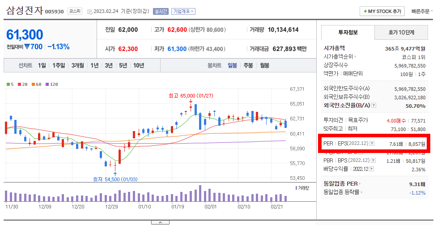Click the plus icon in MY STOCK 추가

pyautogui.click(x=365, y=12)
